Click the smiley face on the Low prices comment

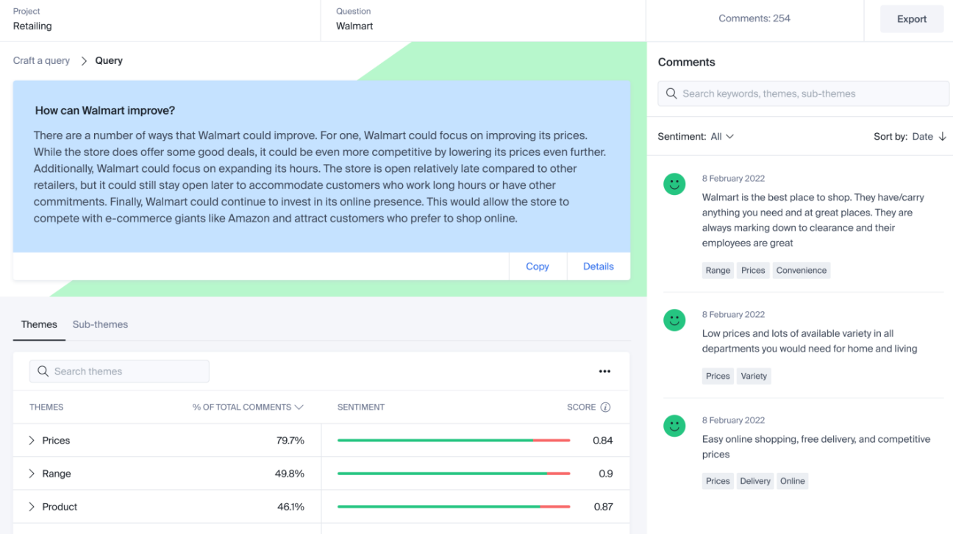pyautogui.click(x=674, y=320)
